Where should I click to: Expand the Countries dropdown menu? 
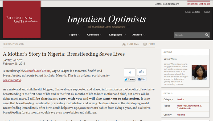point(95,35)
